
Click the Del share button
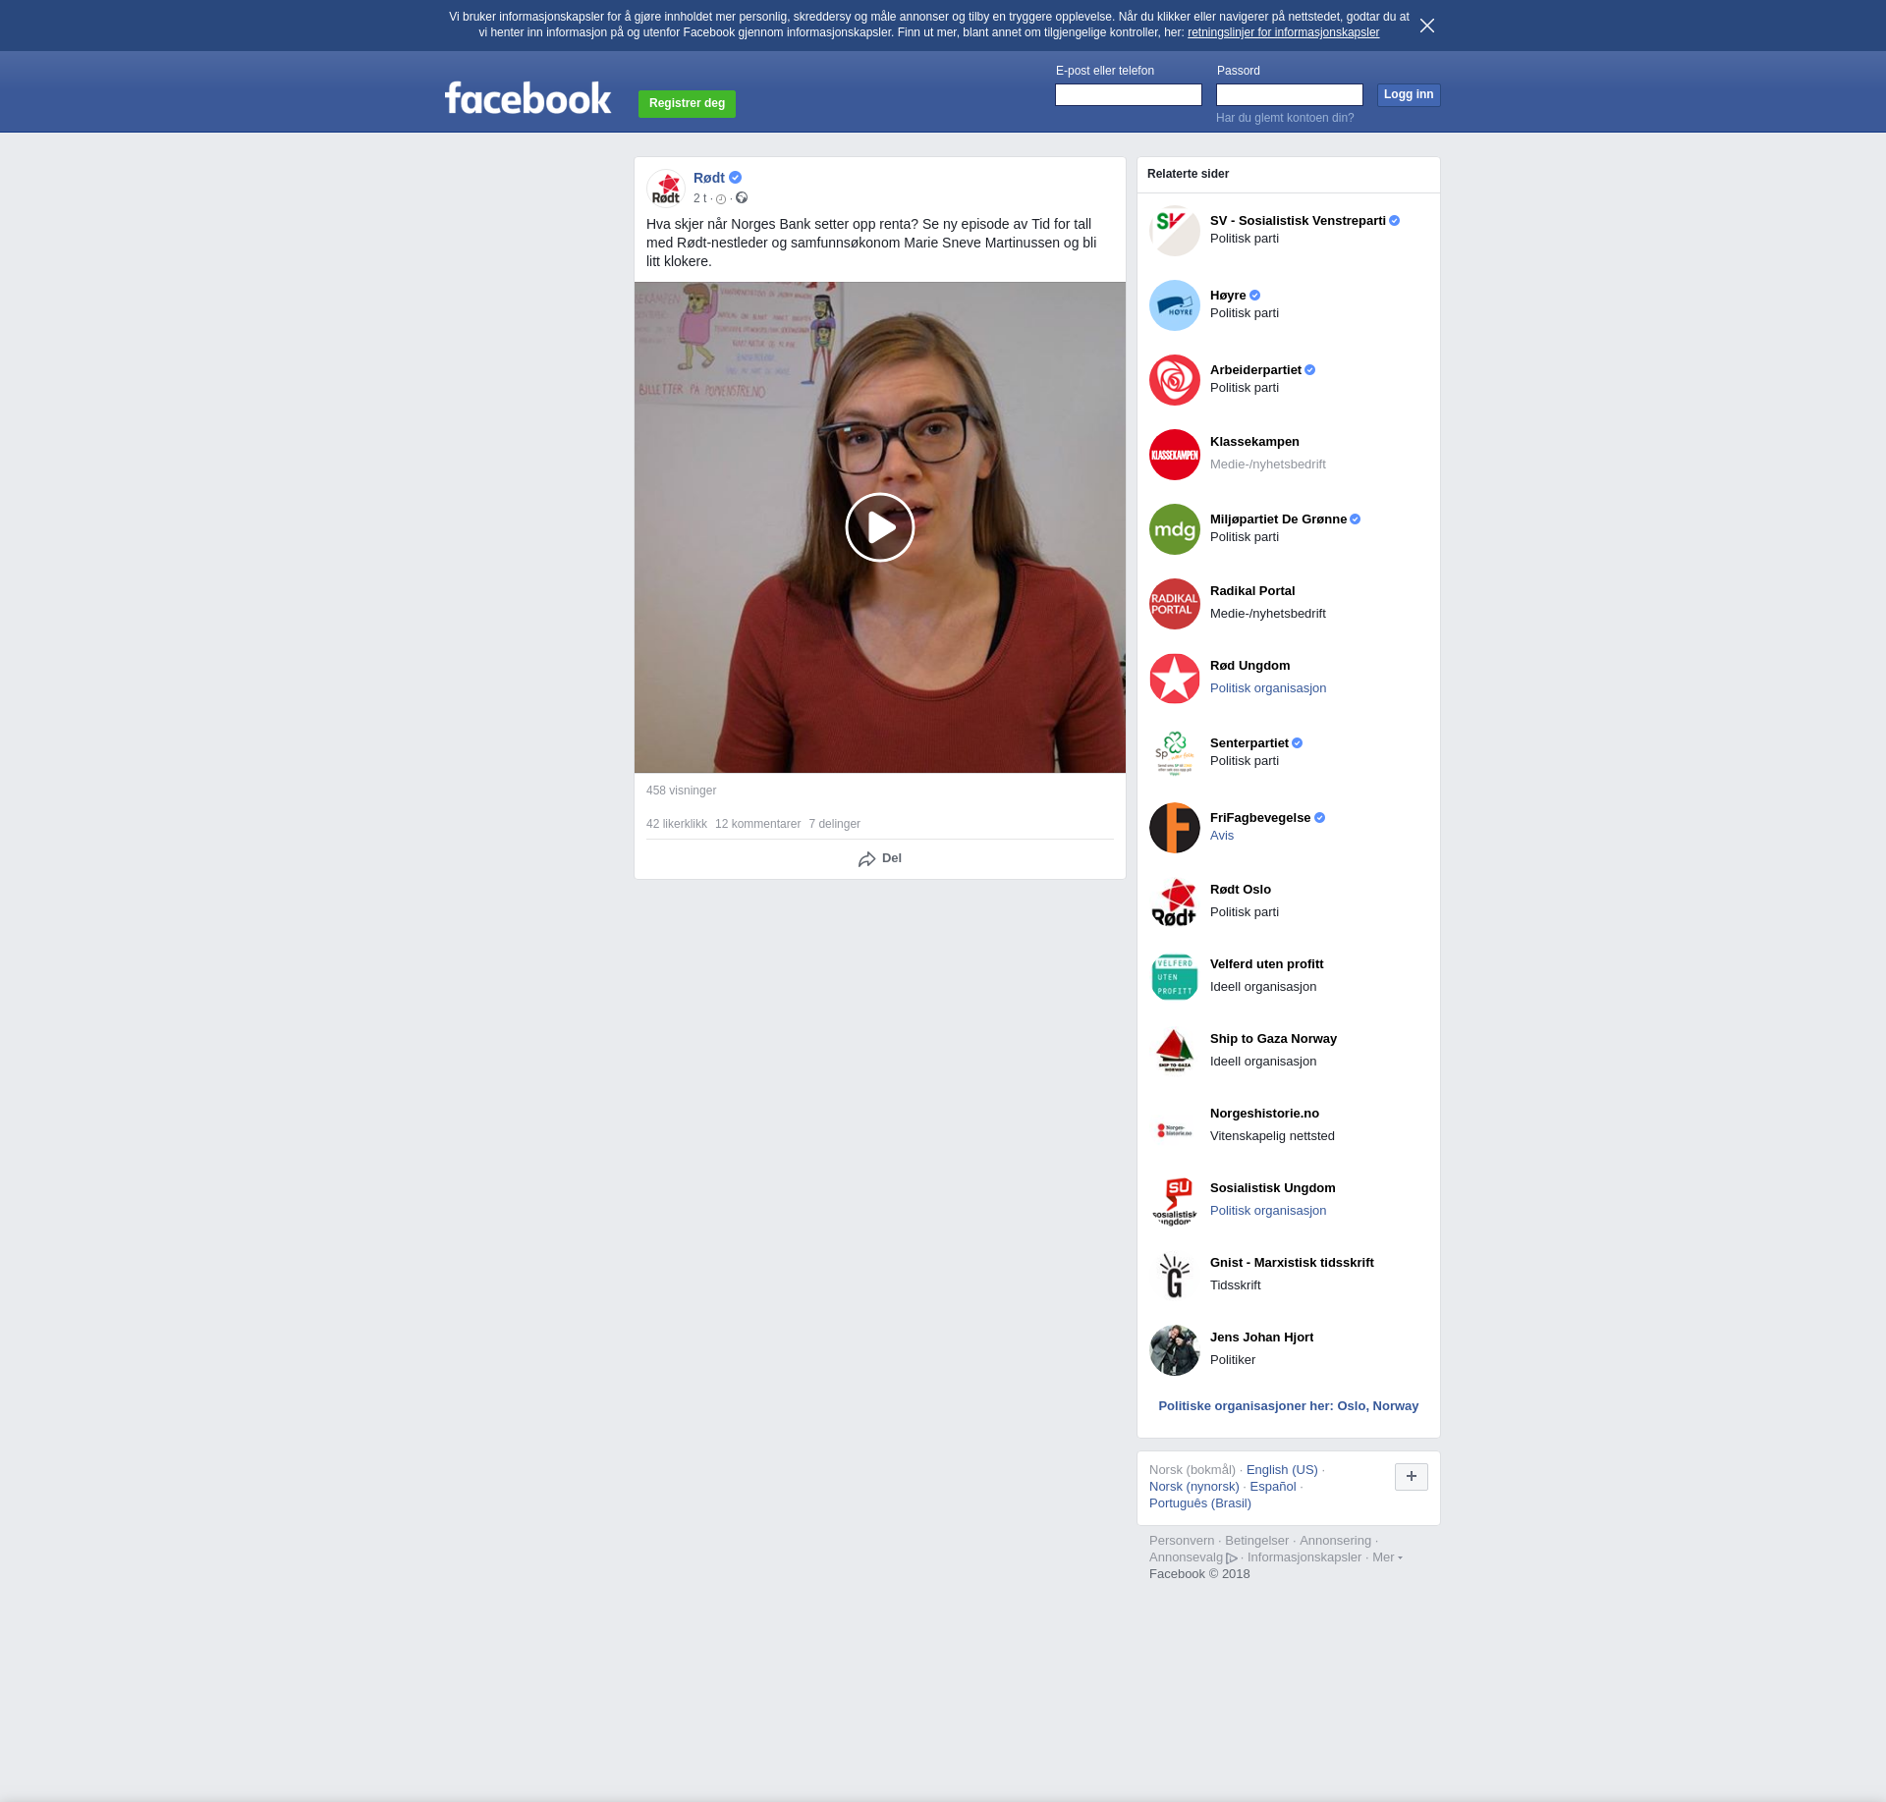pos(880,858)
